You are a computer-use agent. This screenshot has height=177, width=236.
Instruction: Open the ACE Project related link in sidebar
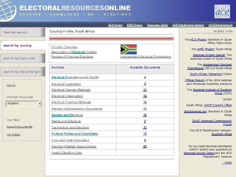tap(198, 40)
